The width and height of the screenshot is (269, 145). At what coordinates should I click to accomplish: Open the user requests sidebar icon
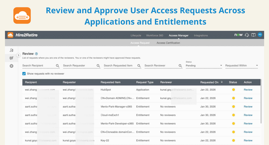[11, 50]
